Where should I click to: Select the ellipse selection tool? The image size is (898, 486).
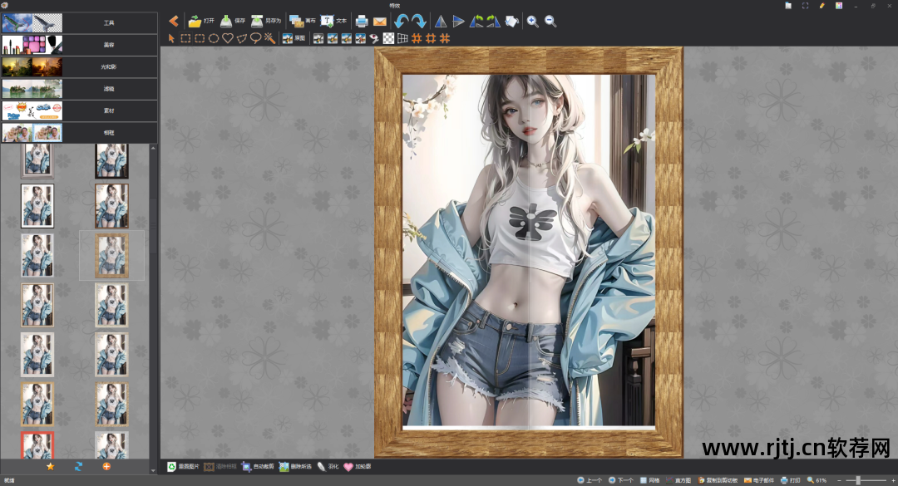coord(214,38)
